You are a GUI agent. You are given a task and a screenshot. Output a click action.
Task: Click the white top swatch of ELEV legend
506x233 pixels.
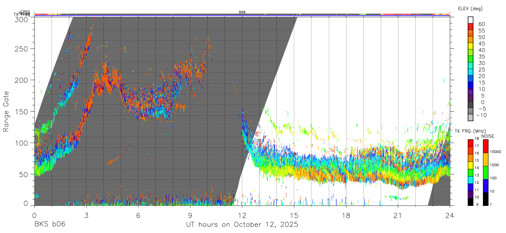pos(471,19)
